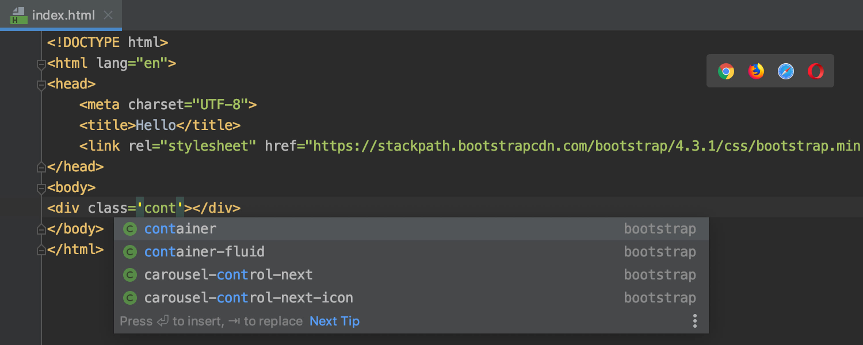Click the HTML file icon on index.html tab
This screenshot has width=863, height=345.
coord(18,16)
